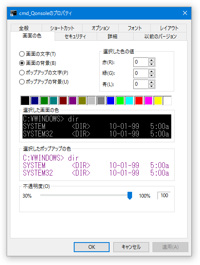Choose the cyan color swatch
This screenshot has height=265, width=200.
tap(130, 101)
